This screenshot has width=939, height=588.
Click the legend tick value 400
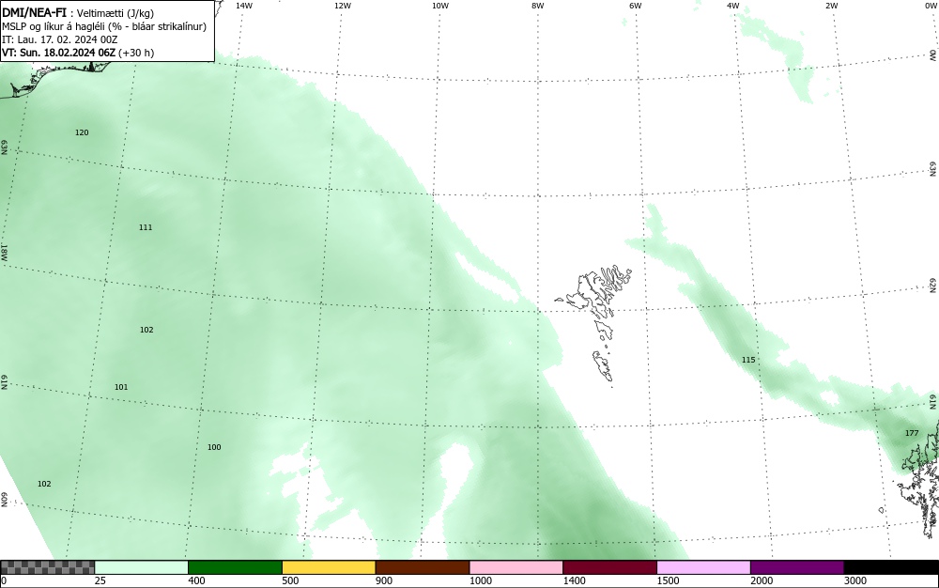(x=196, y=580)
